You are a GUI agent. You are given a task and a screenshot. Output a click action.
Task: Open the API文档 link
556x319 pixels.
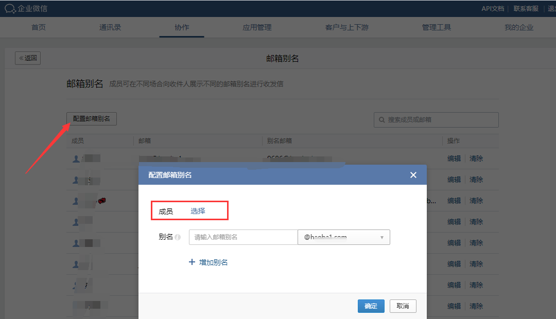pyautogui.click(x=493, y=8)
